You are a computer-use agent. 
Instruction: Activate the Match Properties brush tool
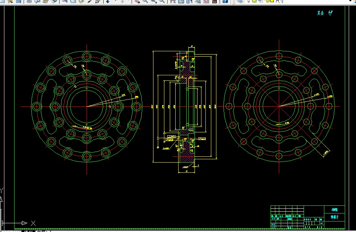pos(90,1)
